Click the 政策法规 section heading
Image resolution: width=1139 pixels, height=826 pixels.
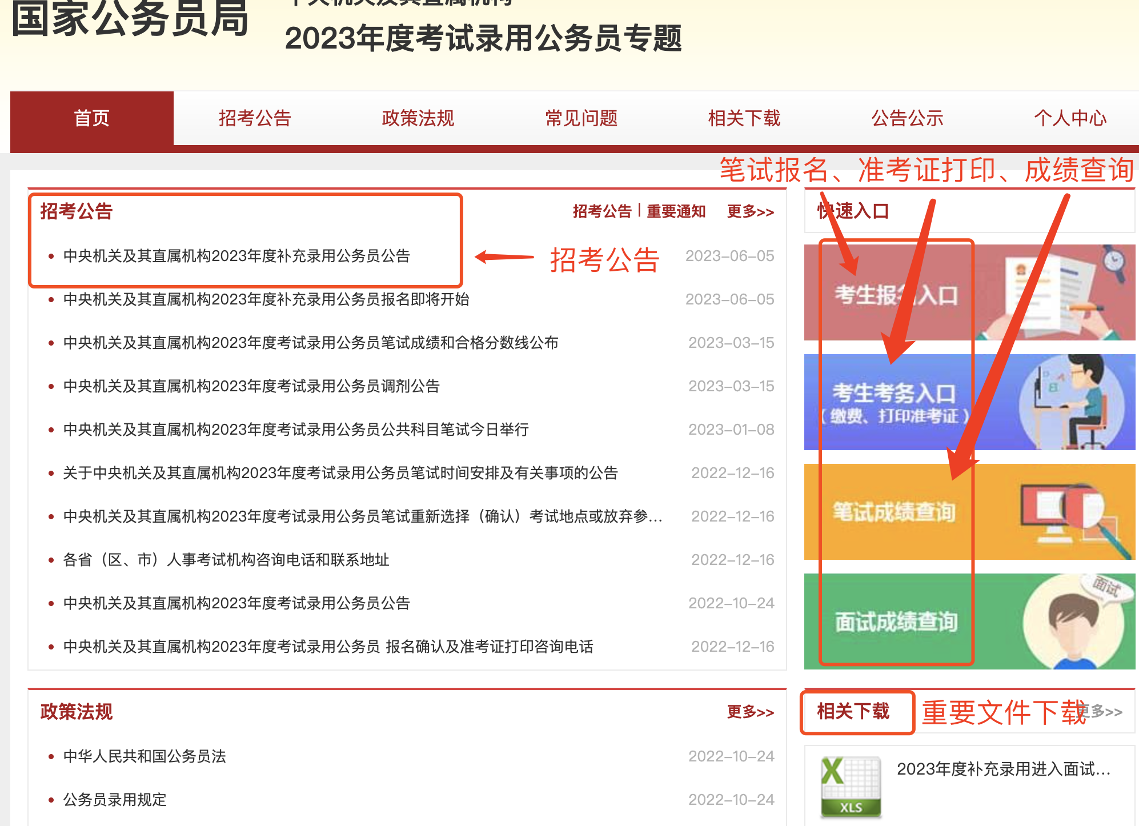point(77,712)
